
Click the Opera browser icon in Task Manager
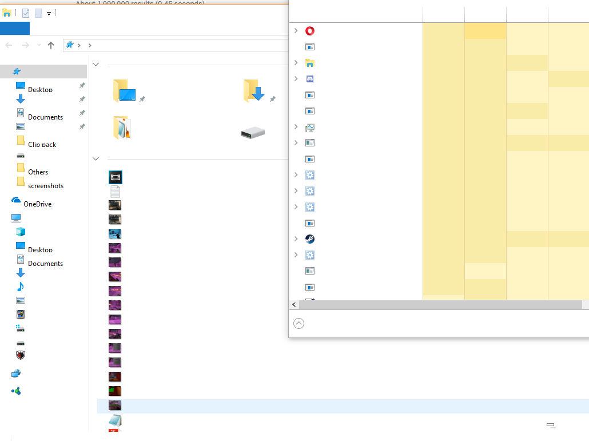coord(309,31)
